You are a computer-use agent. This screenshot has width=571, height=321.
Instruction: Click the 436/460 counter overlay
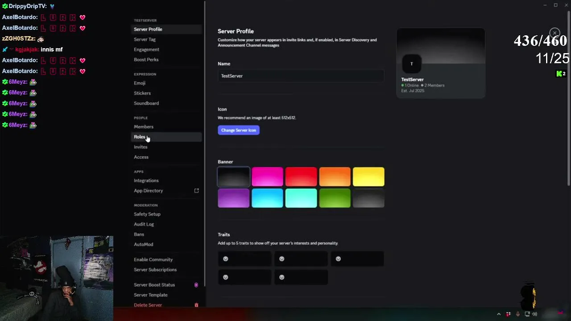click(540, 41)
